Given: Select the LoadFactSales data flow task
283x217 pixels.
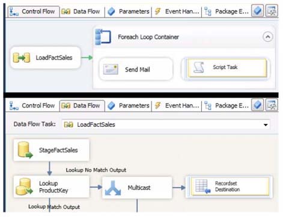Looking at the screenshot, I should [46, 58].
